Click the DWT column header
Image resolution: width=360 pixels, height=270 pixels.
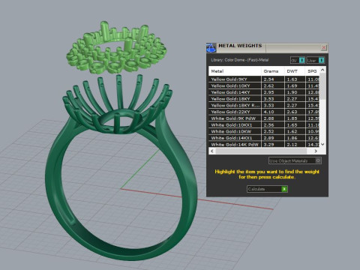[295, 71]
